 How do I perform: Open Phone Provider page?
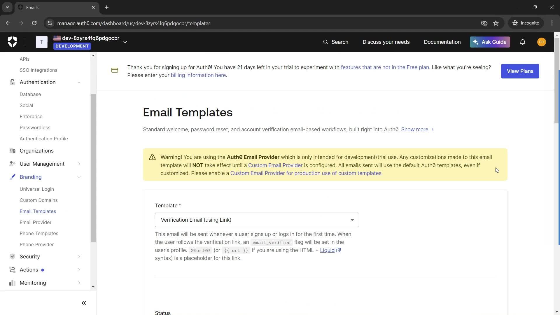[37, 244]
